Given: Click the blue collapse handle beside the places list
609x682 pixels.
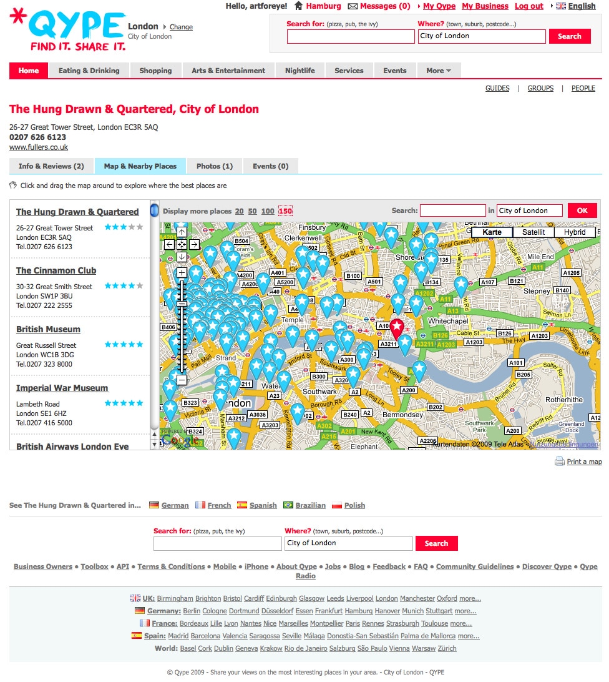Looking at the screenshot, I should 154,210.
